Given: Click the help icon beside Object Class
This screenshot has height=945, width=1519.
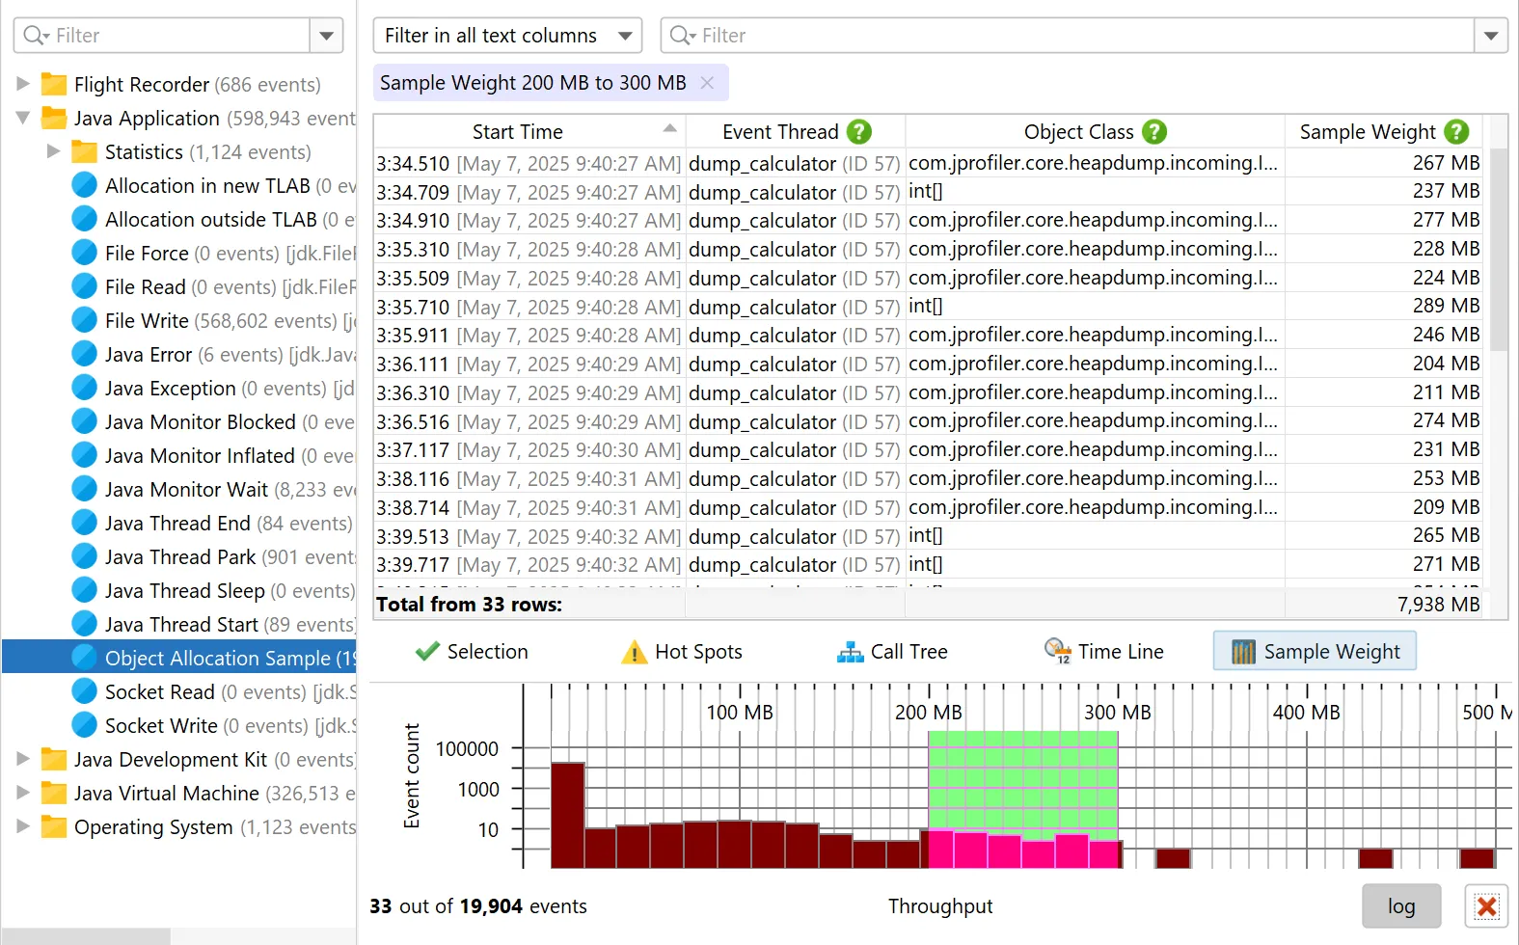Looking at the screenshot, I should click(1153, 132).
